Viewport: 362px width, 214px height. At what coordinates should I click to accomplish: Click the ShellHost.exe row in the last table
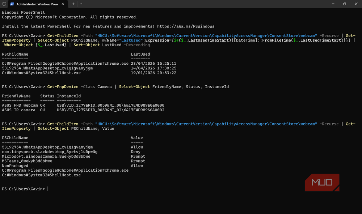pos(41,175)
